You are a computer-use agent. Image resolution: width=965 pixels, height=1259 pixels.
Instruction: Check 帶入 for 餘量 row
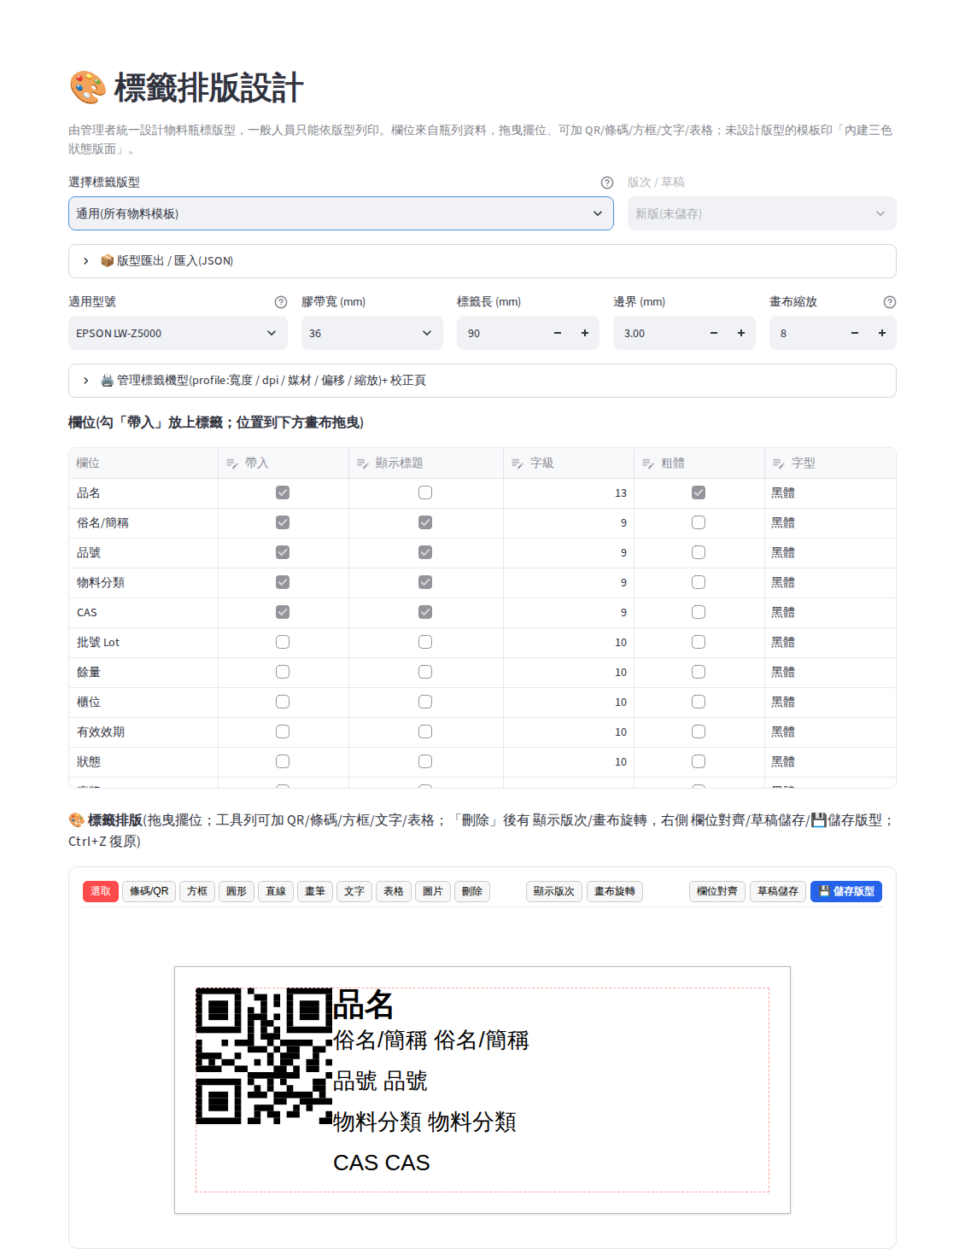pos(283,672)
